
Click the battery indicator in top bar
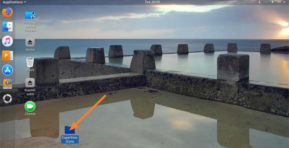click(279, 2)
